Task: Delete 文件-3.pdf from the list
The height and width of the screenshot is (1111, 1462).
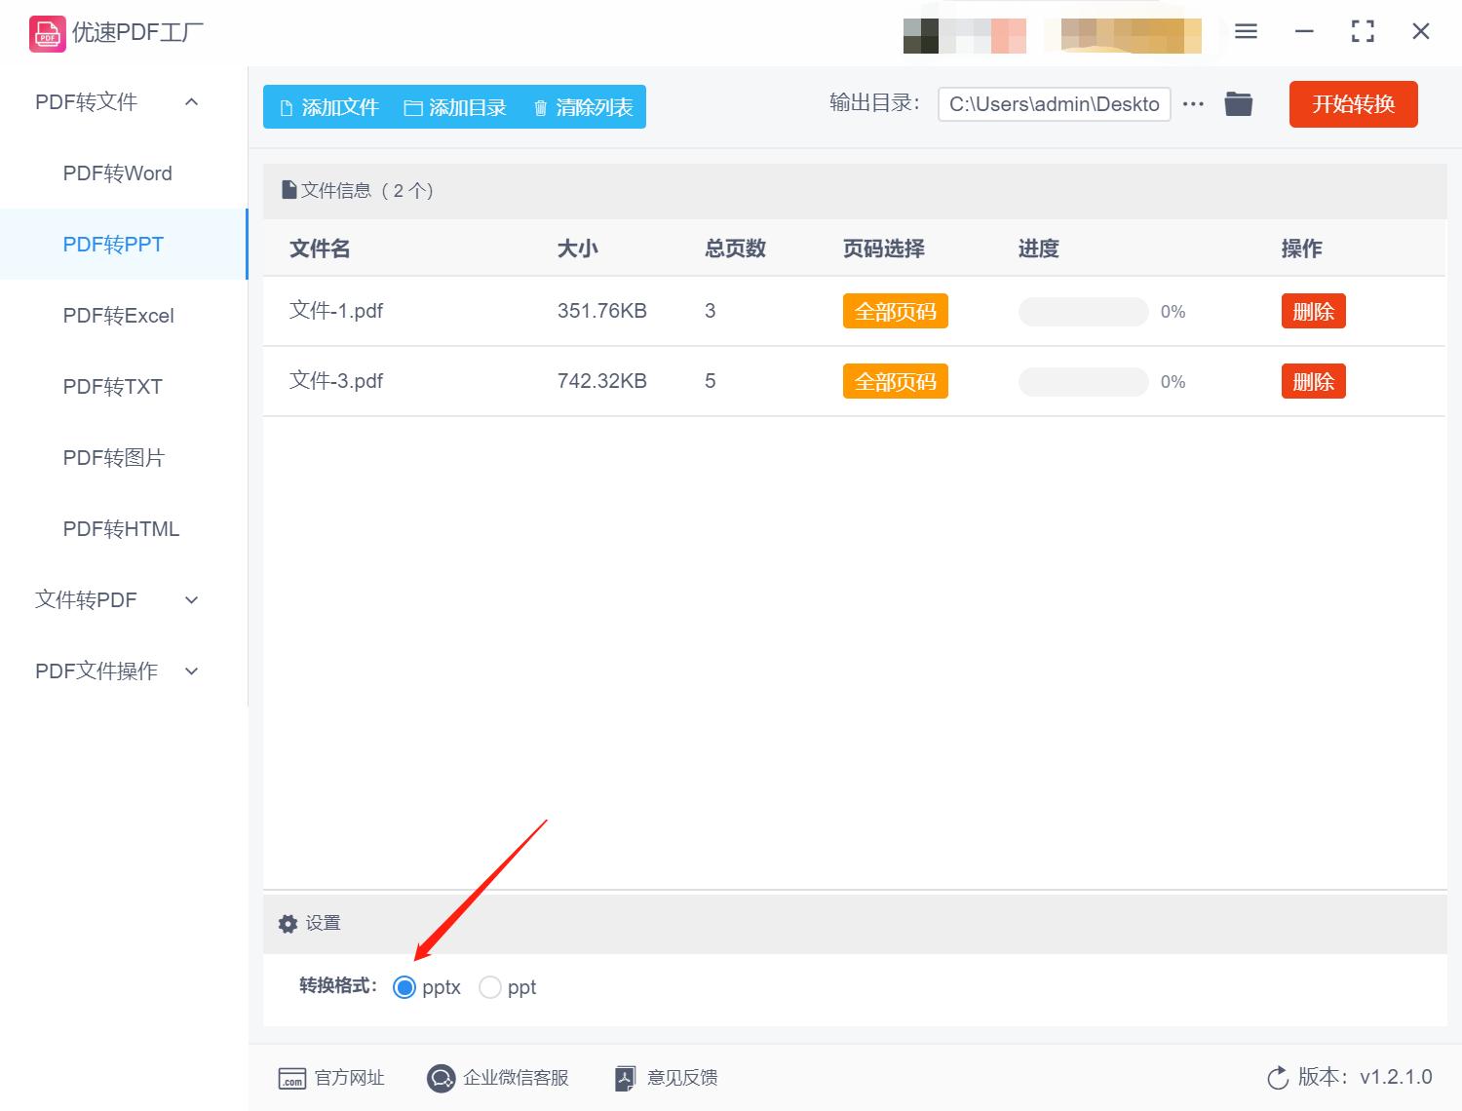Action: click(1313, 381)
